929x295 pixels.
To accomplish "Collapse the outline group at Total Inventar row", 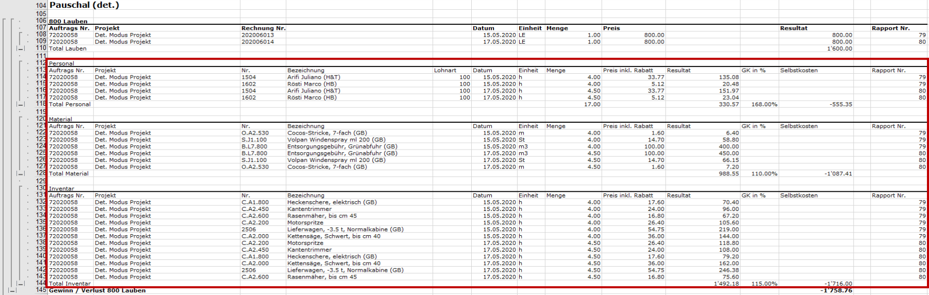I will [20, 284].
